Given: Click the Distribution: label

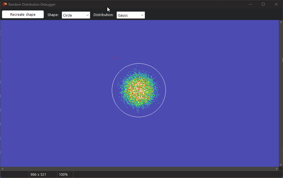Looking at the screenshot, I should coord(103,15).
